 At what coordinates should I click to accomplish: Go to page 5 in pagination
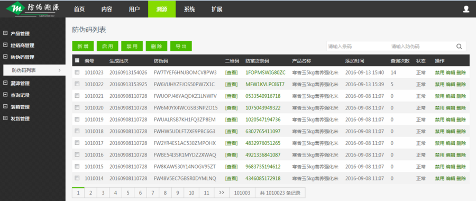128,193
